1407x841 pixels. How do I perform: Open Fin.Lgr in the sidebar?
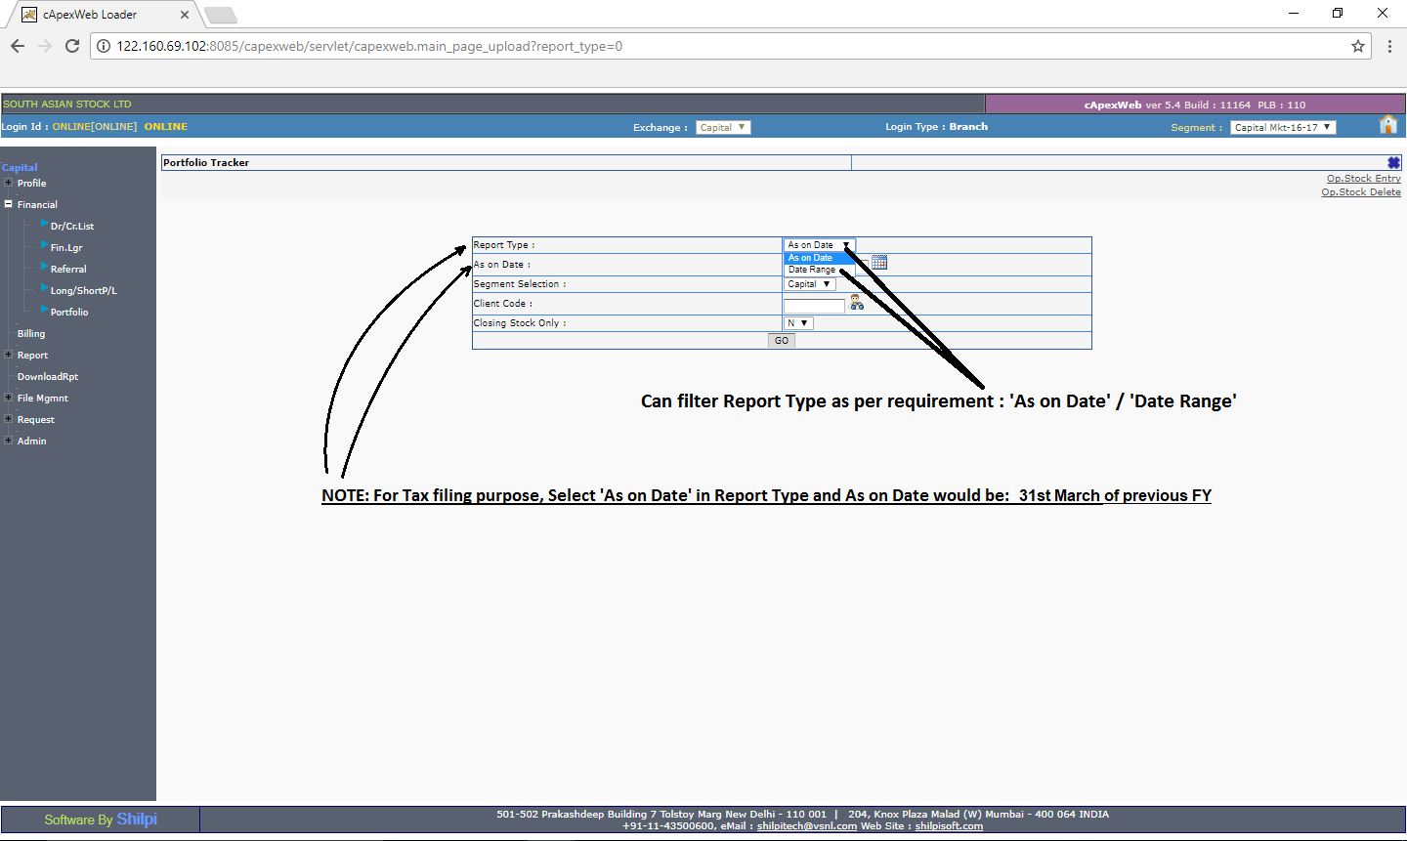click(x=66, y=248)
